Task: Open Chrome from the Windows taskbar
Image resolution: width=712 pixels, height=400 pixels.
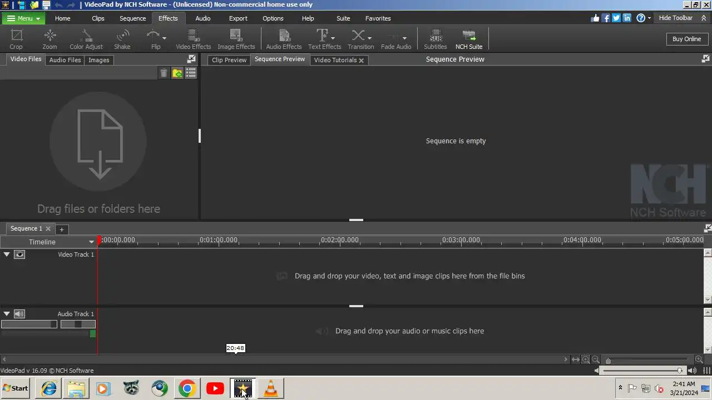Action: click(187, 388)
